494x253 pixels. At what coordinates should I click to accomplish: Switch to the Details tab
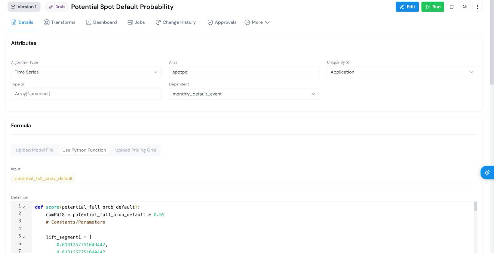pos(22,22)
